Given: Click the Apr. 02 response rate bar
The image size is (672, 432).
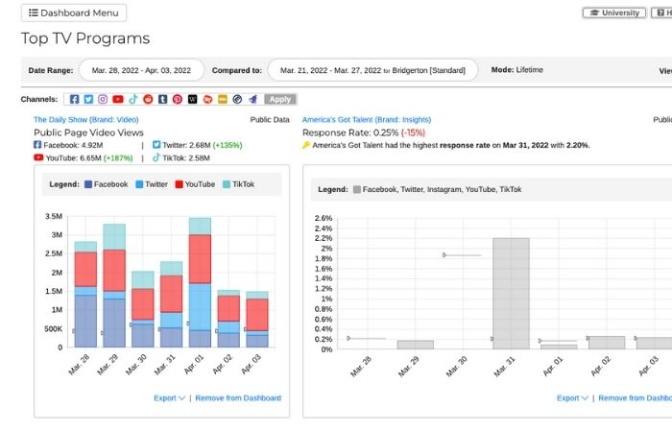Looking at the screenshot, I should (607, 343).
